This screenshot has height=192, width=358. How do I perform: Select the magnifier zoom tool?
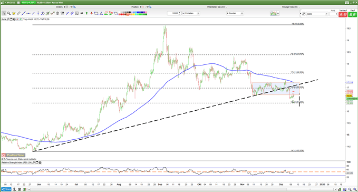8,13
